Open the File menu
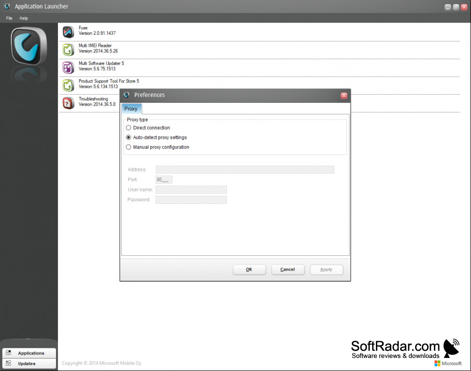This screenshot has width=471, height=371. [9, 18]
